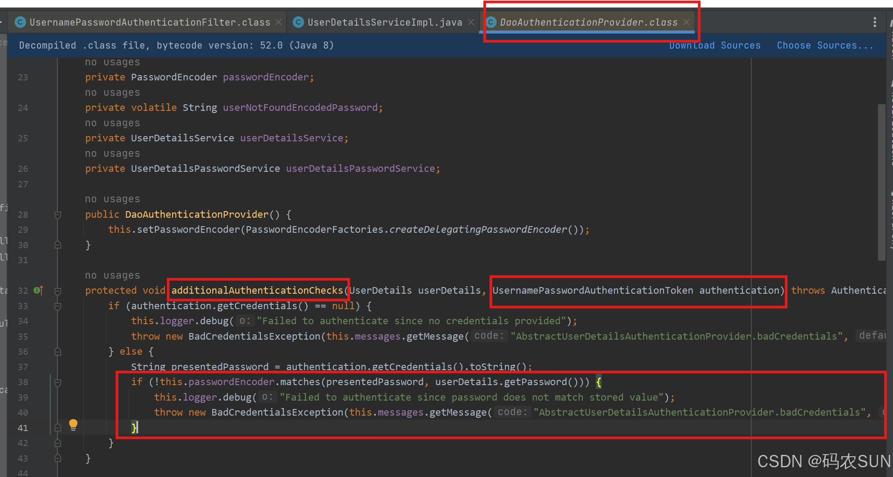Click the vertical scrollbar thumb in editor
The image size is (893, 477).
click(882, 182)
